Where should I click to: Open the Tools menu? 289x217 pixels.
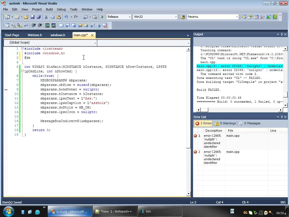point(73,9)
